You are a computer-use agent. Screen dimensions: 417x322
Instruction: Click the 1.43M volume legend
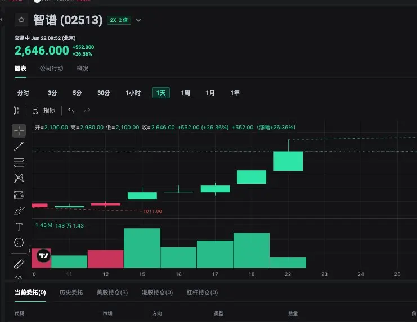(44, 225)
